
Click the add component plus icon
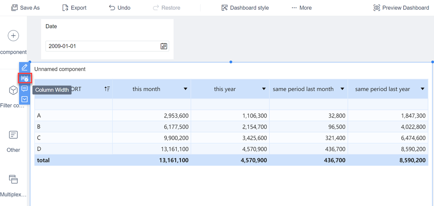click(13, 36)
